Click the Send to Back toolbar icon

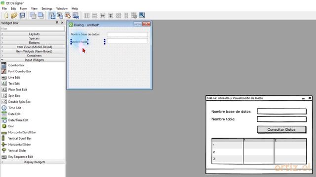[x=33, y=15]
